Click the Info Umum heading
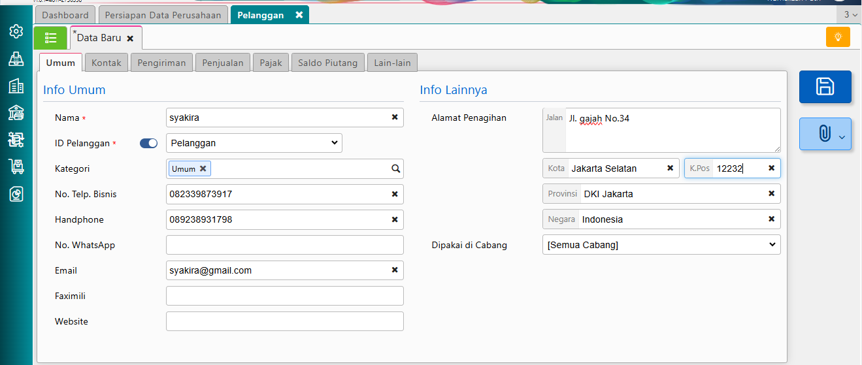Image resolution: width=862 pixels, height=365 pixels. tap(75, 90)
